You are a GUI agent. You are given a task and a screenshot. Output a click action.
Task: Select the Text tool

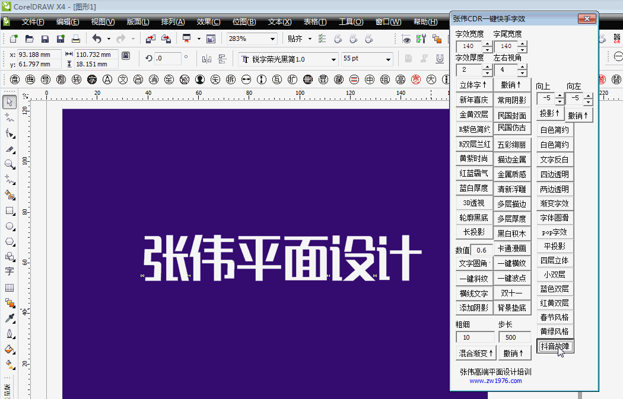pyautogui.click(x=8, y=272)
